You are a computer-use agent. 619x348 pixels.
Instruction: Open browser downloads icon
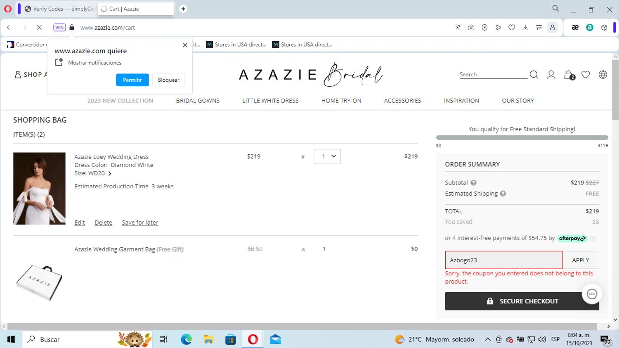tap(525, 28)
